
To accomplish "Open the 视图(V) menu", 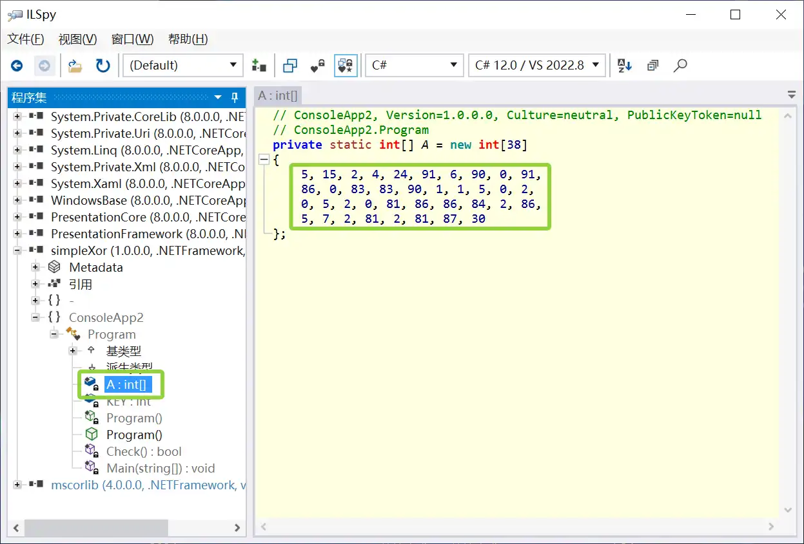I will [77, 39].
